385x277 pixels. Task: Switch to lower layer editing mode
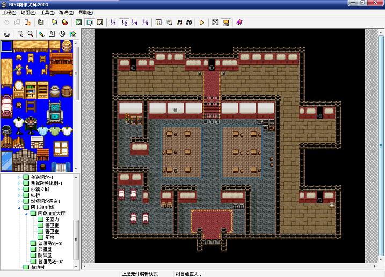[x=78, y=23]
